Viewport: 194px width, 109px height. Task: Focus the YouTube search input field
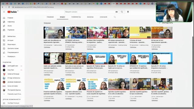90,12
